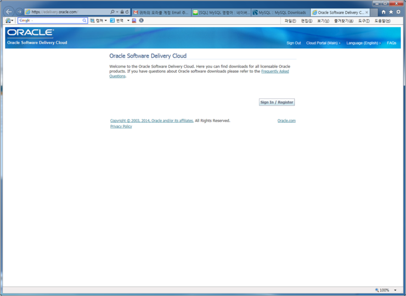Open the address bar autocomplete dropdown arrow
Image resolution: width=406 pixels, height=296 pixels.
(117, 12)
